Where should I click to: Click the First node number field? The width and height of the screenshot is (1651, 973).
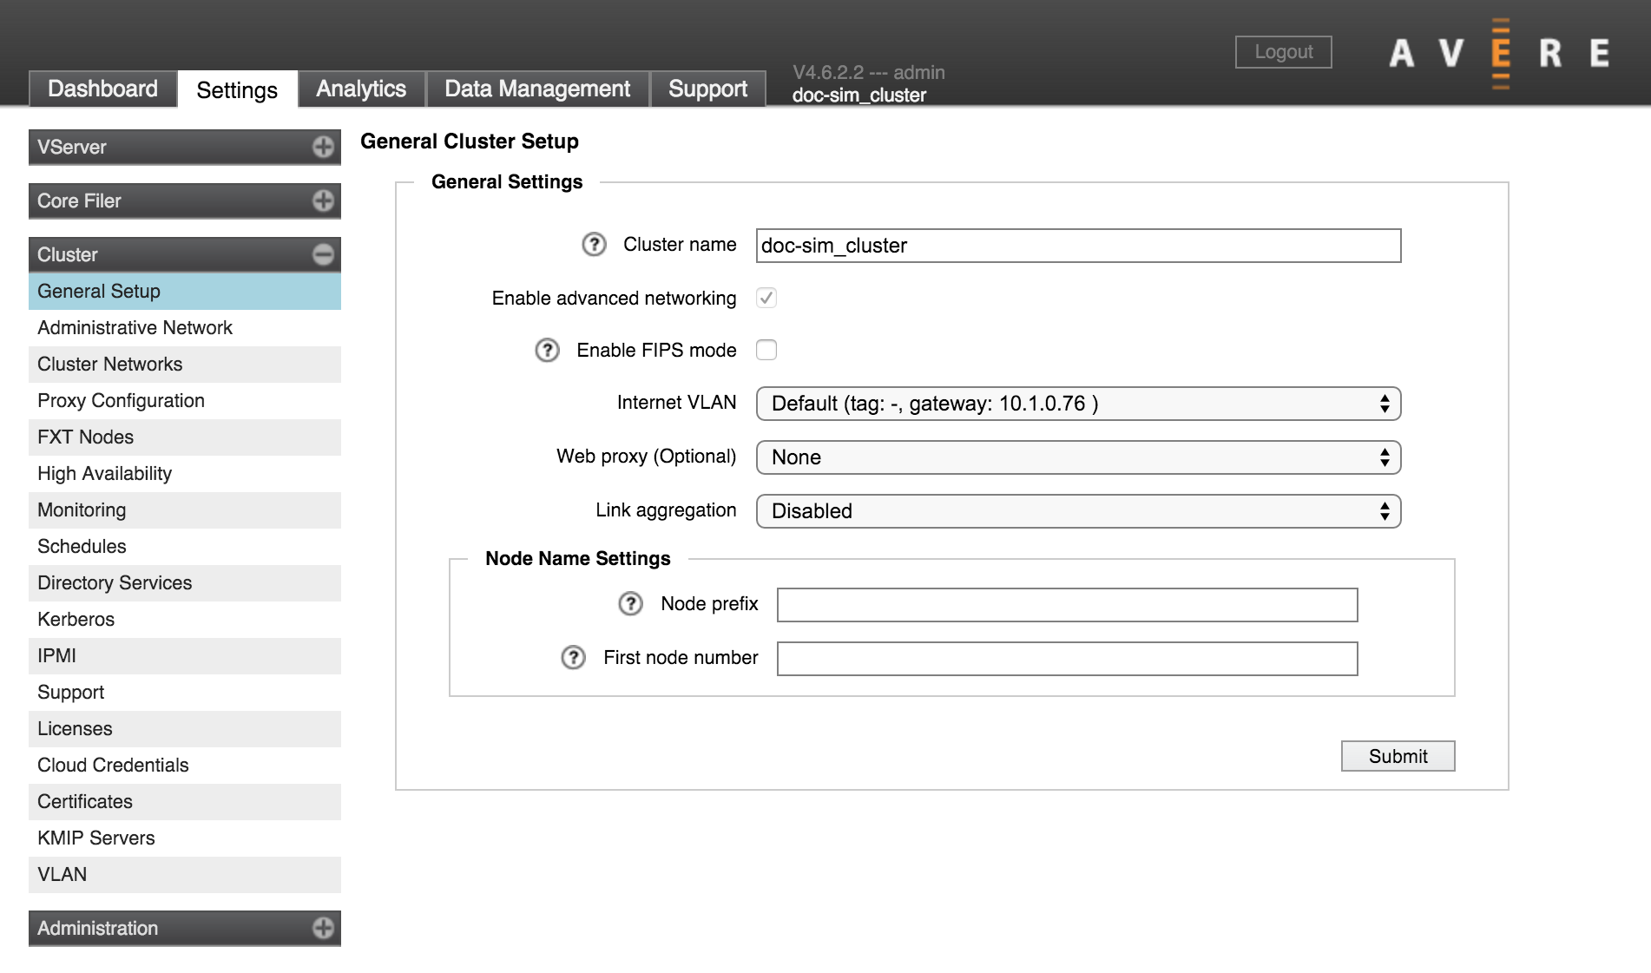(1068, 660)
